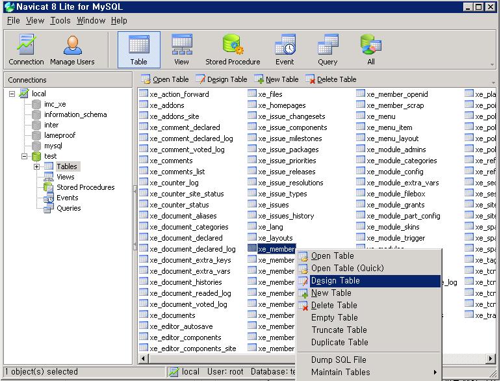Open the main toolbar options chevron
501x381 pixels.
tap(492, 65)
